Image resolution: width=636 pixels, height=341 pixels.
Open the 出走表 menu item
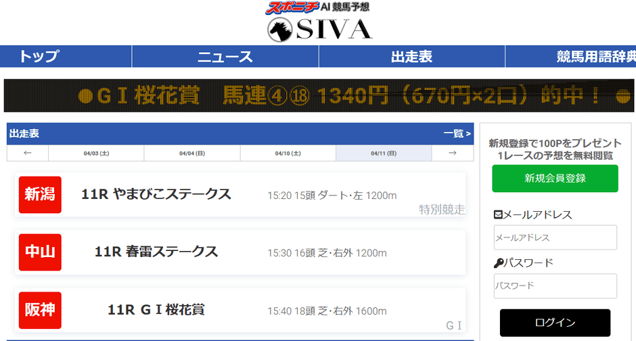click(411, 56)
